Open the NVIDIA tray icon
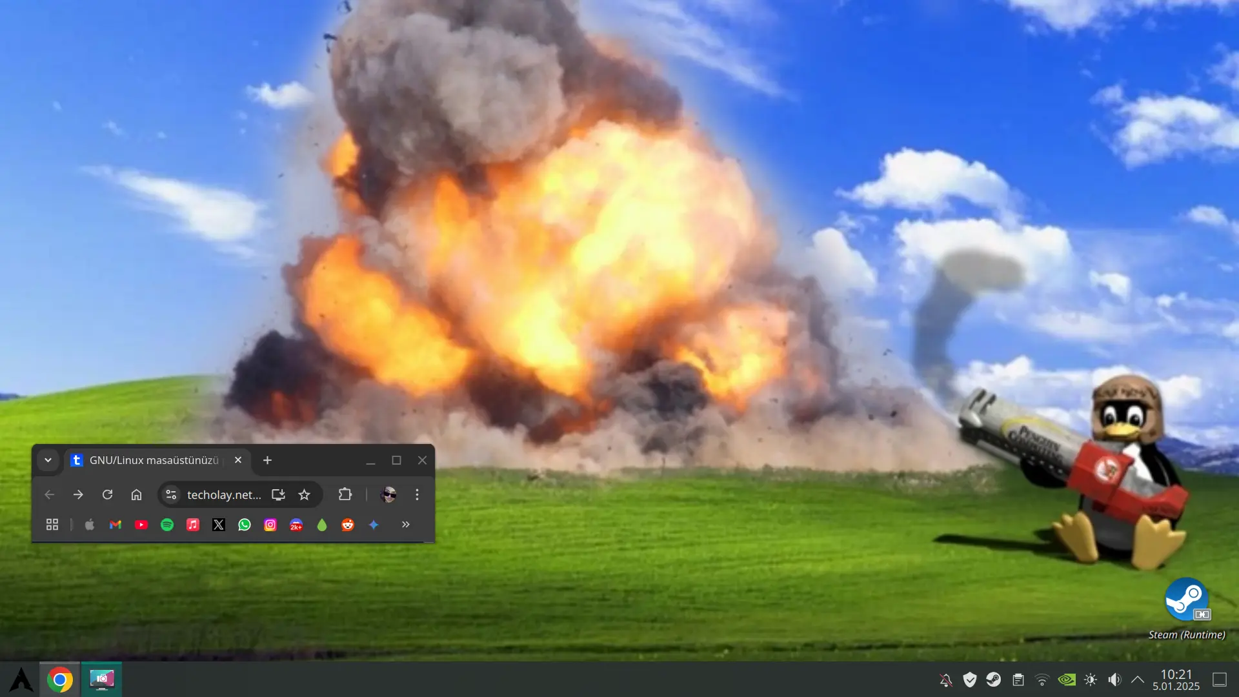 coord(1067,680)
